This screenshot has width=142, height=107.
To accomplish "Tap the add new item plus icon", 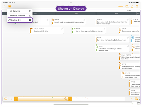I will point(137,6).
